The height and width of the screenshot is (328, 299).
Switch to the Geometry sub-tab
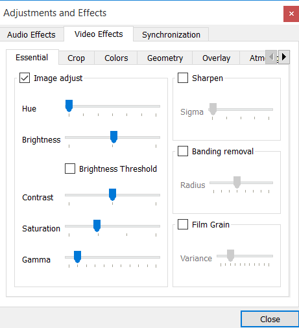[x=165, y=58]
